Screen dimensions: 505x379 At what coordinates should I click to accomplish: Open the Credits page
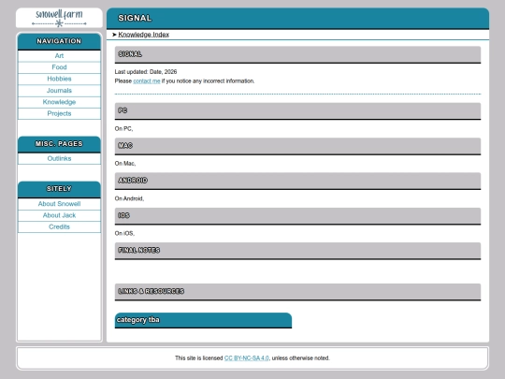click(59, 226)
